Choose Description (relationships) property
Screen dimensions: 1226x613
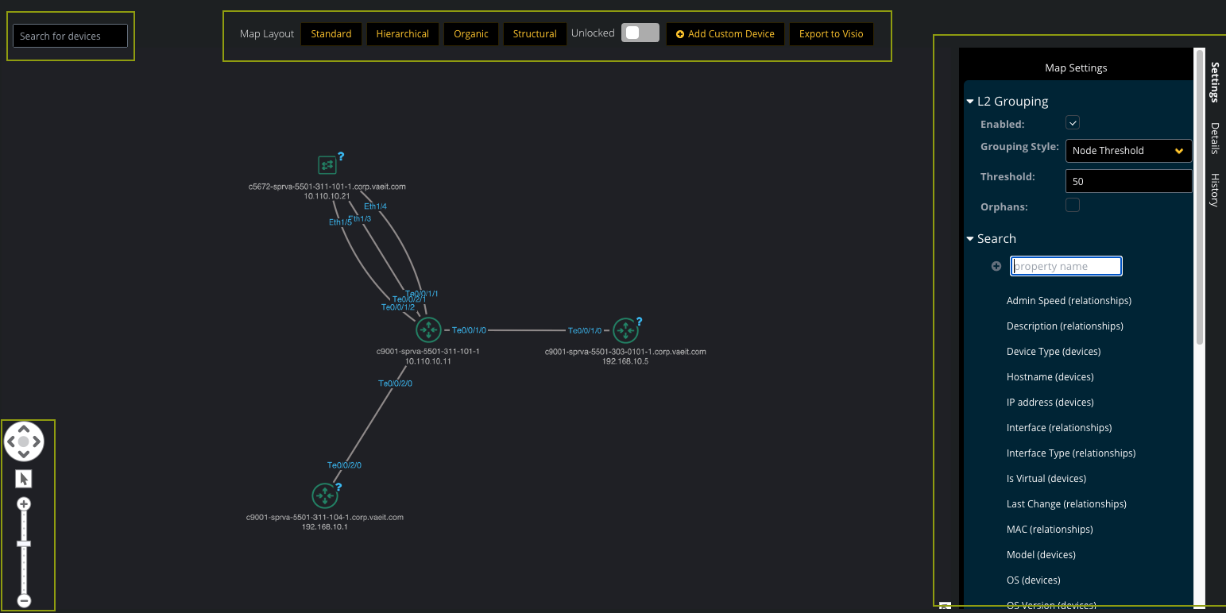(x=1065, y=326)
